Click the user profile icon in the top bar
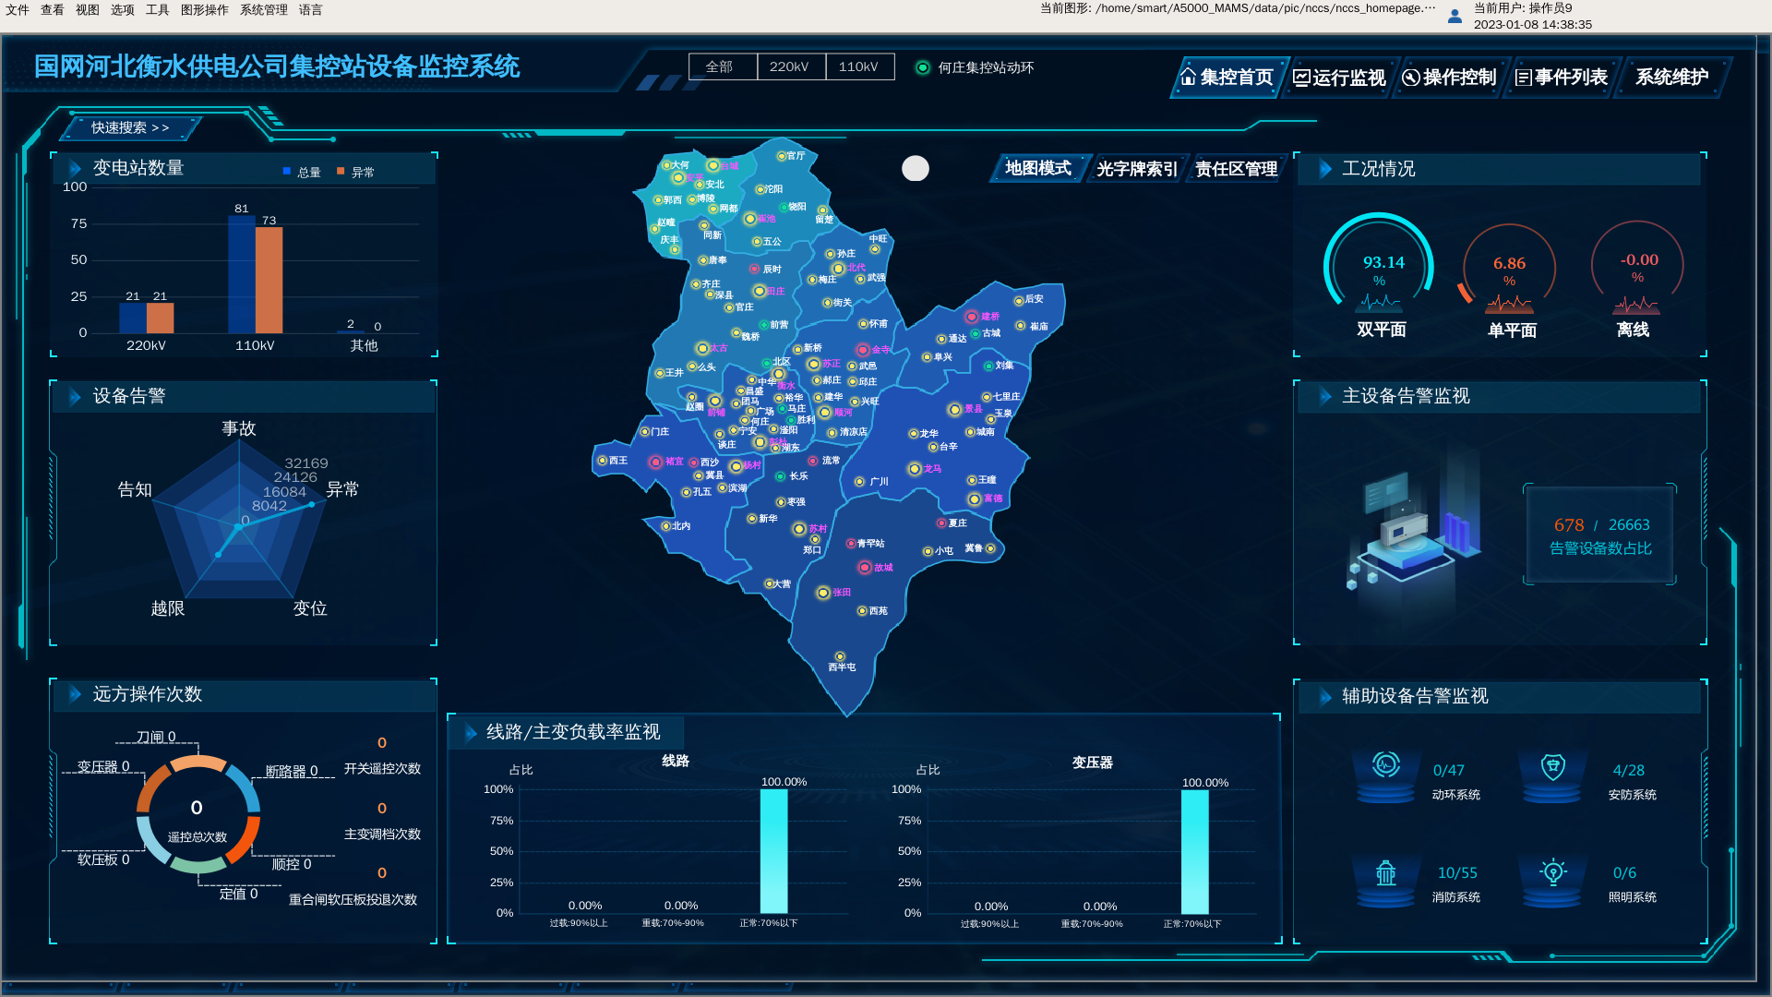 (x=1455, y=17)
